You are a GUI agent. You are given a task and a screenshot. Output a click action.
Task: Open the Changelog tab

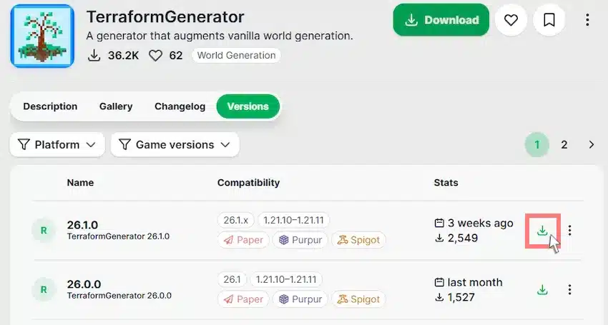[180, 106]
